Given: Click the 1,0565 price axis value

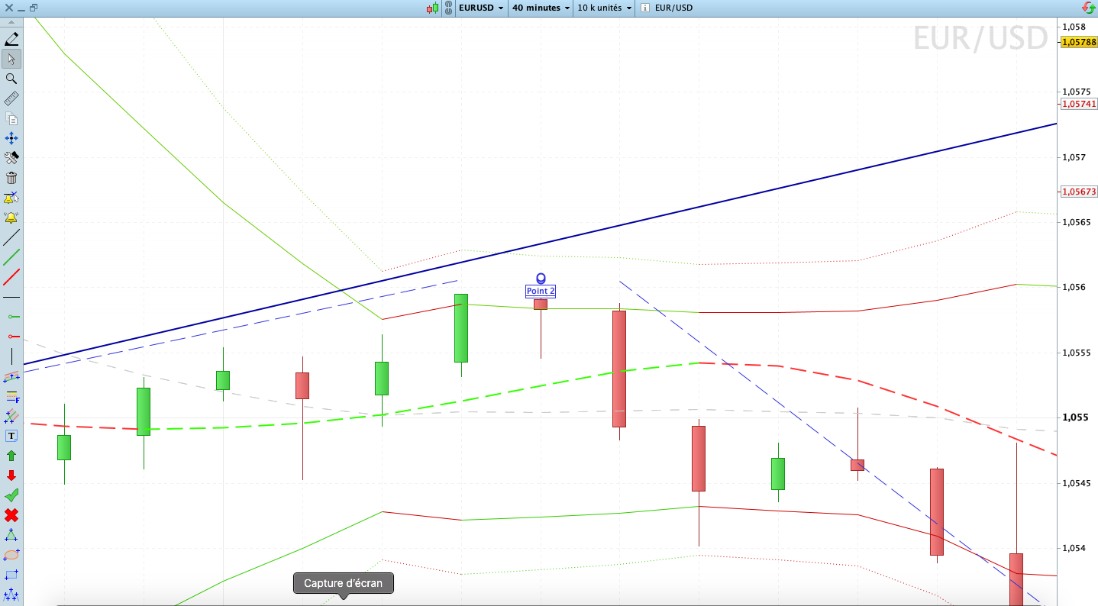Looking at the screenshot, I should 1077,223.
